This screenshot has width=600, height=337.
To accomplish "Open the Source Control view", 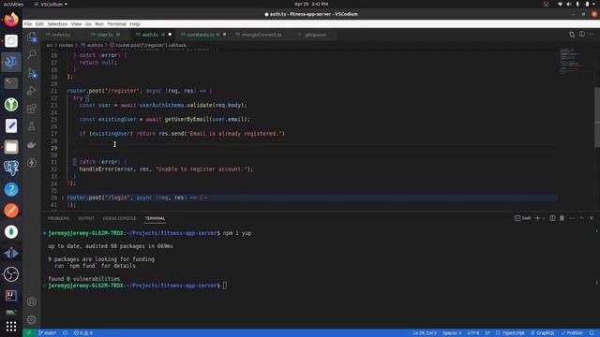I will pyautogui.click(x=32, y=73).
